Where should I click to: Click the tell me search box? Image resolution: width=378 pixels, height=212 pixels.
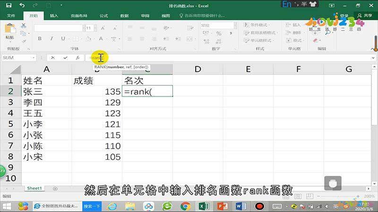(x=203, y=16)
